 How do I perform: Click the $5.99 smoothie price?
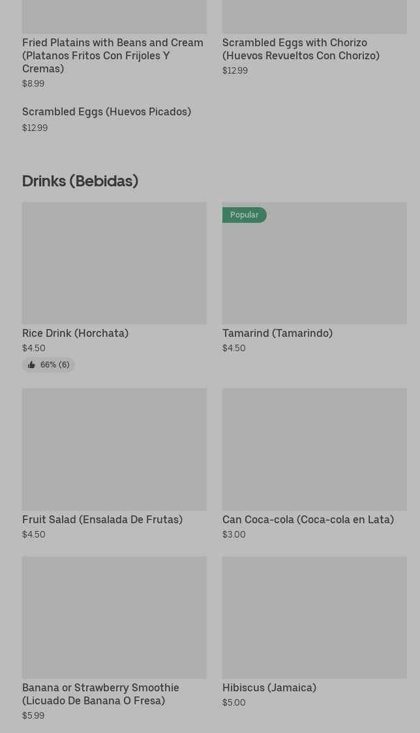click(x=33, y=715)
